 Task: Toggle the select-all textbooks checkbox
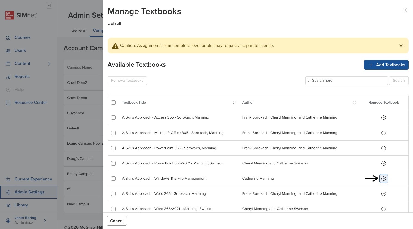pyautogui.click(x=113, y=103)
